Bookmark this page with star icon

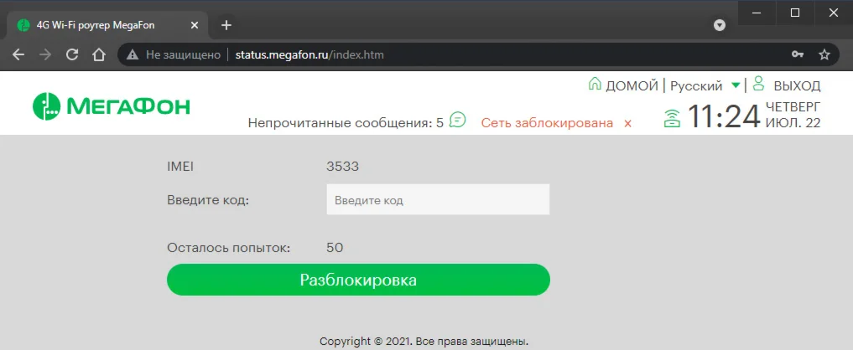pyautogui.click(x=824, y=54)
